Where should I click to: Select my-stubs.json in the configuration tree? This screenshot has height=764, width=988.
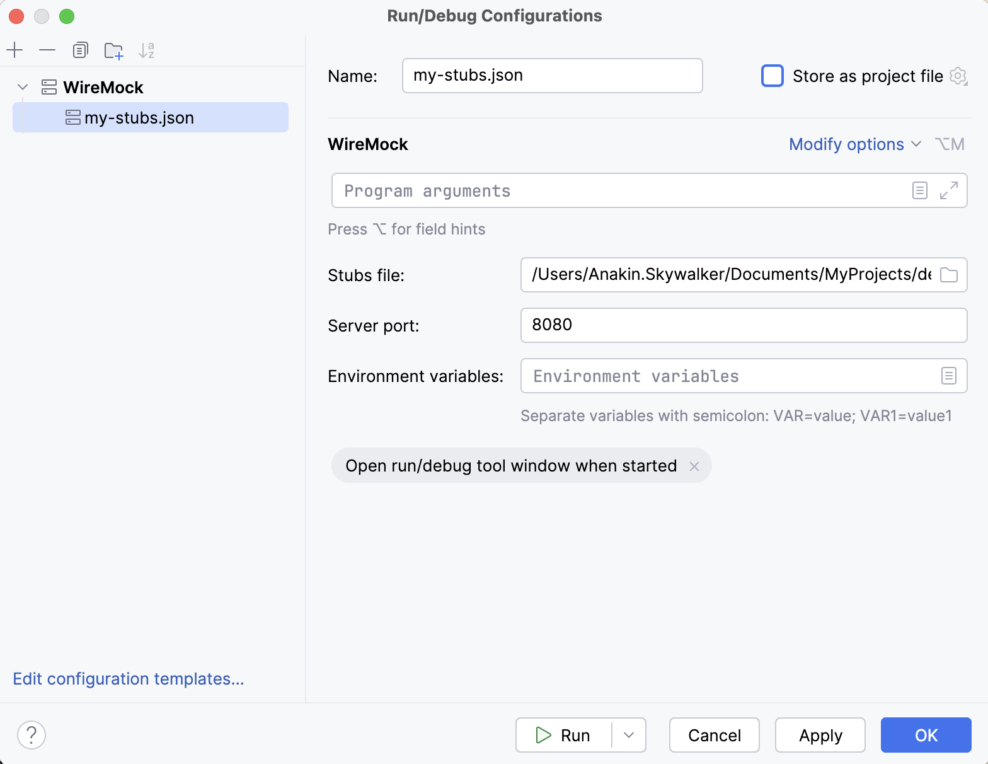[139, 118]
